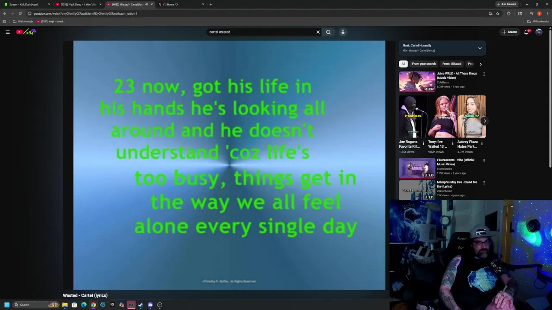552x310 pixels.
Task: Open the media controls icon
Action: [532, 13]
